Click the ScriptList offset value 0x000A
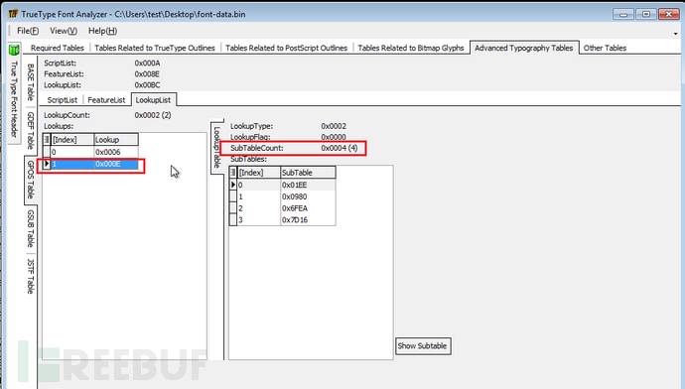This screenshot has height=389, width=685. [x=147, y=64]
